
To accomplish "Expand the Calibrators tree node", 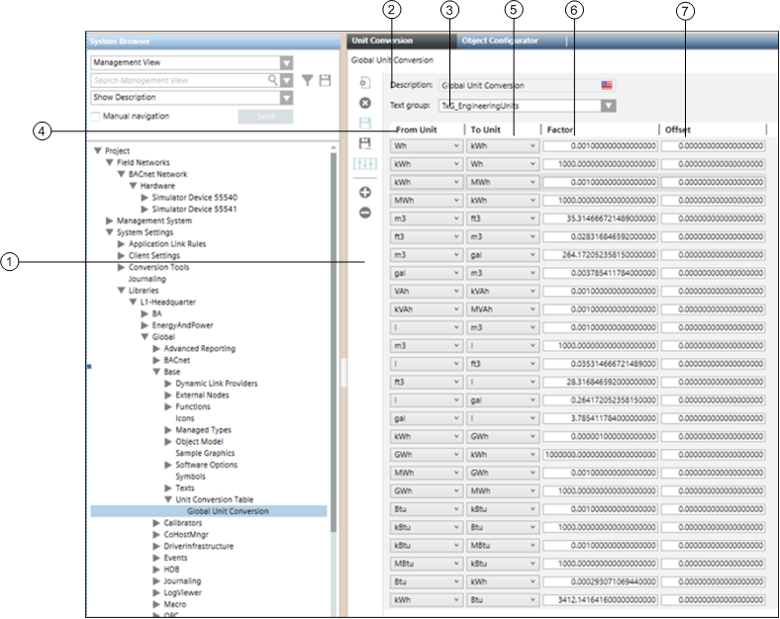I will (156, 523).
